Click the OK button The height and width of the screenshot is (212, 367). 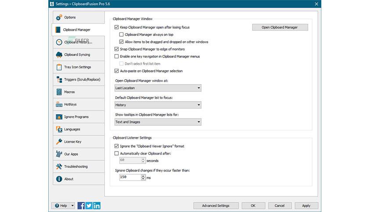pos(253,206)
